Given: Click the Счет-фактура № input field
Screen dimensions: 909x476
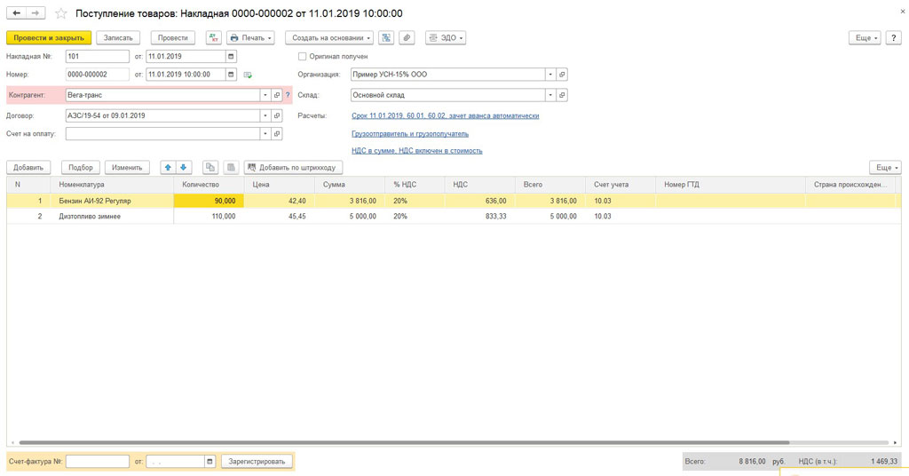Looking at the screenshot, I should [98, 462].
